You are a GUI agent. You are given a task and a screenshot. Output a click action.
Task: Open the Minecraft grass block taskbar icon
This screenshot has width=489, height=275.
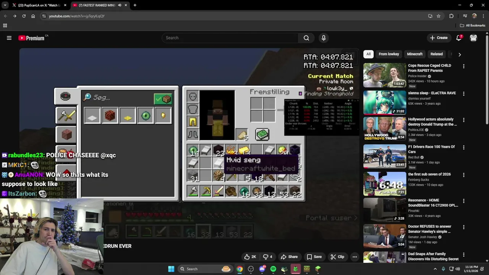tap(318, 269)
